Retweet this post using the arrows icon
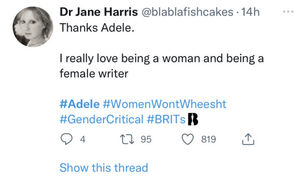This screenshot has width=308, height=187. click(x=127, y=139)
